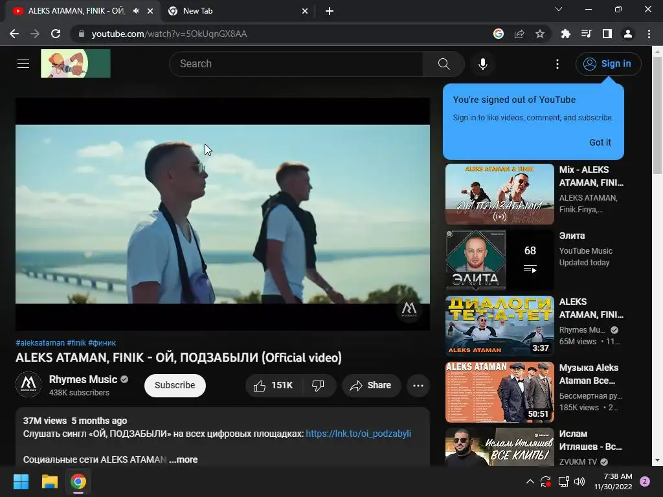Open Музыка Aleks Ataman video thumbnail
The image size is (663, 497).
pos(499,392)
